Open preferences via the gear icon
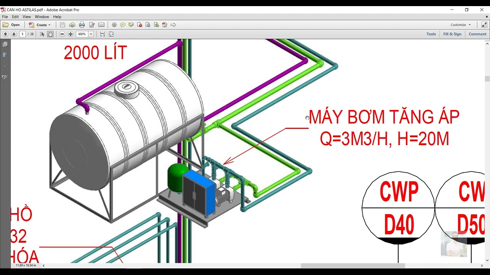This screenshot has width=490, height=275. click(114, 25)
